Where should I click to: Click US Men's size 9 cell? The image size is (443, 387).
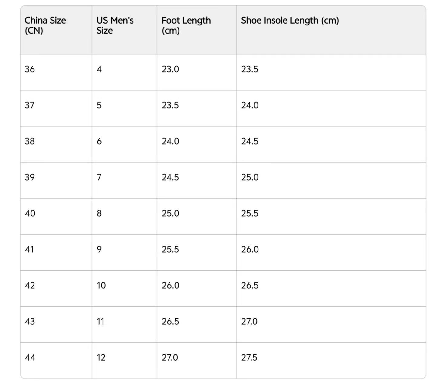point(99,249)
